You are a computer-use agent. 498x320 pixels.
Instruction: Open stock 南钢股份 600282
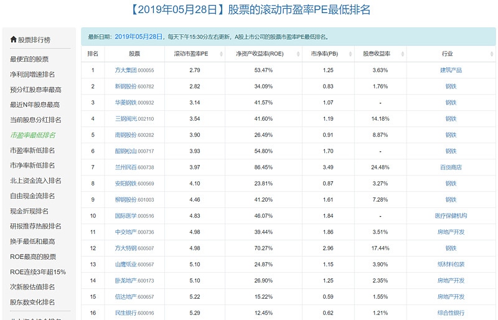[134, 135]
